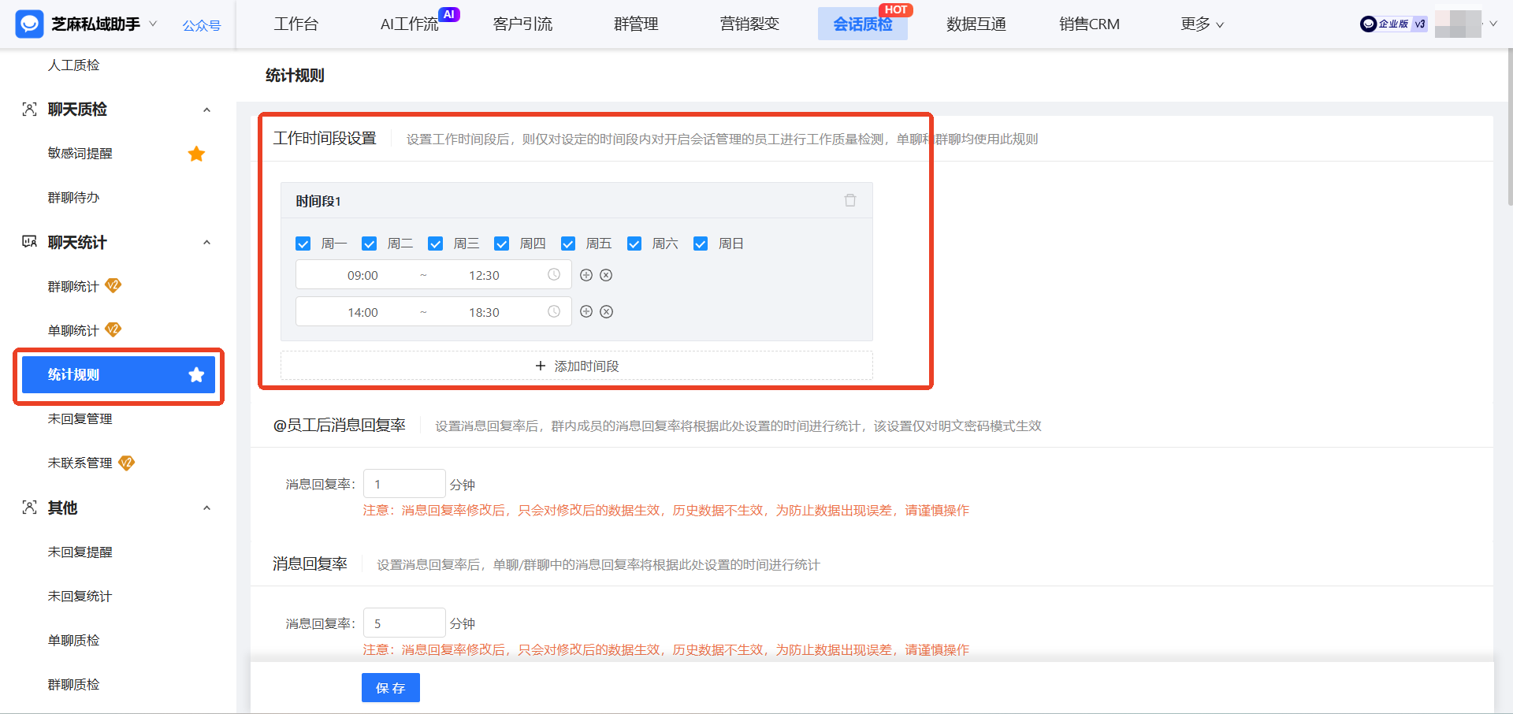Open the account dropdown at top right
1513x714 pixels.
(x=1494, y=24)
